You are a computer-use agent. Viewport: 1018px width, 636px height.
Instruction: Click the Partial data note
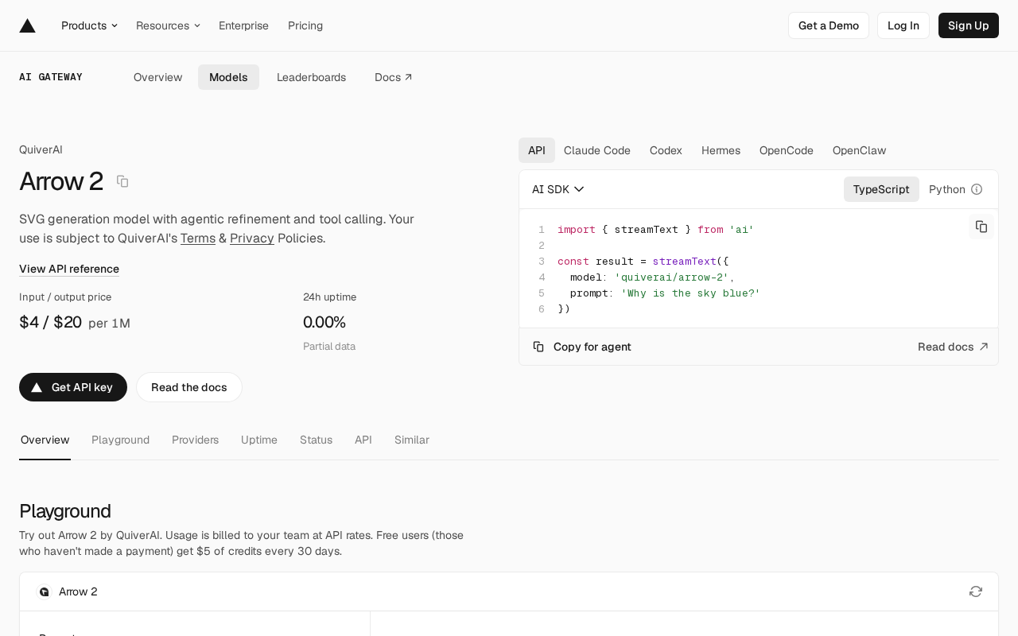(329, 346)
